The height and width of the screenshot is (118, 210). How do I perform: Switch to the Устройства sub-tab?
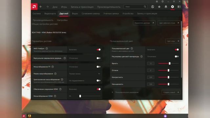click(x=128, y=13)
